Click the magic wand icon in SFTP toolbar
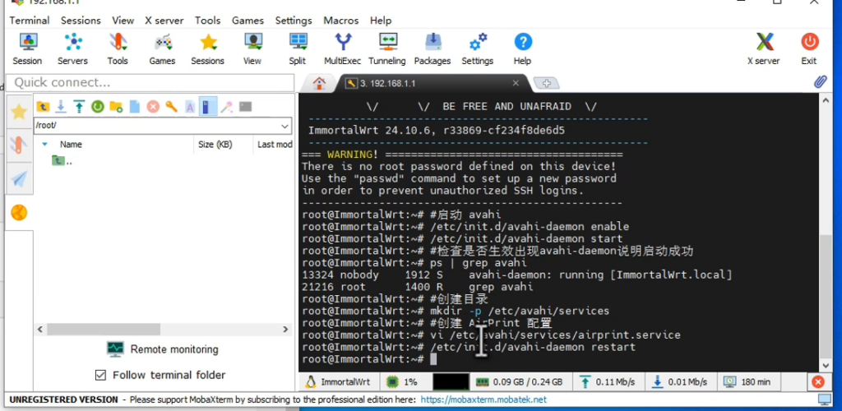Screen dimensions: 842x411 pyautogui.click(x=227, y=106)
